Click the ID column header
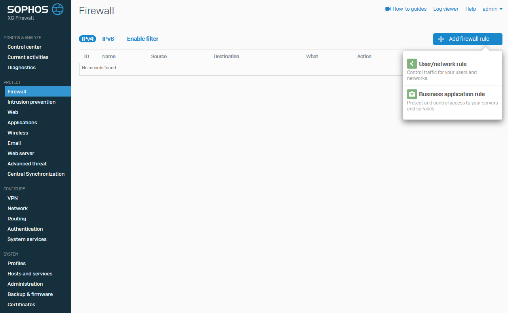The height and width of the screenshot is (313, 508). [x=87, y=57]
